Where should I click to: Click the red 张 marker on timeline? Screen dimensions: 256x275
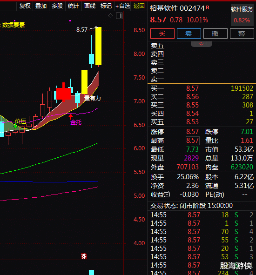(x=84, y=256)
